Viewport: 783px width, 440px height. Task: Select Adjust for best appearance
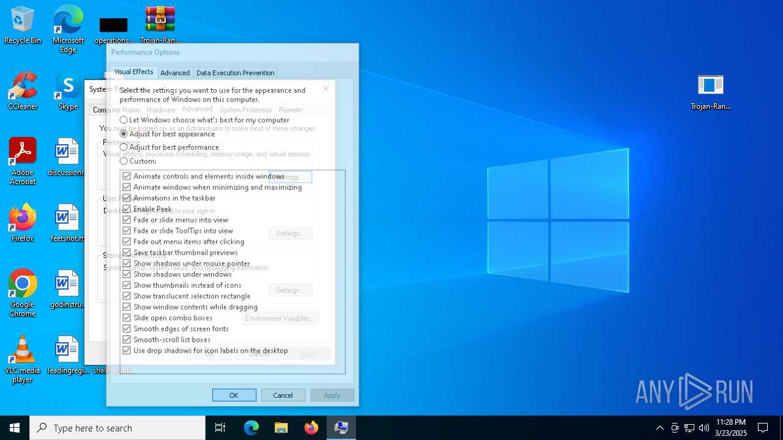(x=167, y=133)
